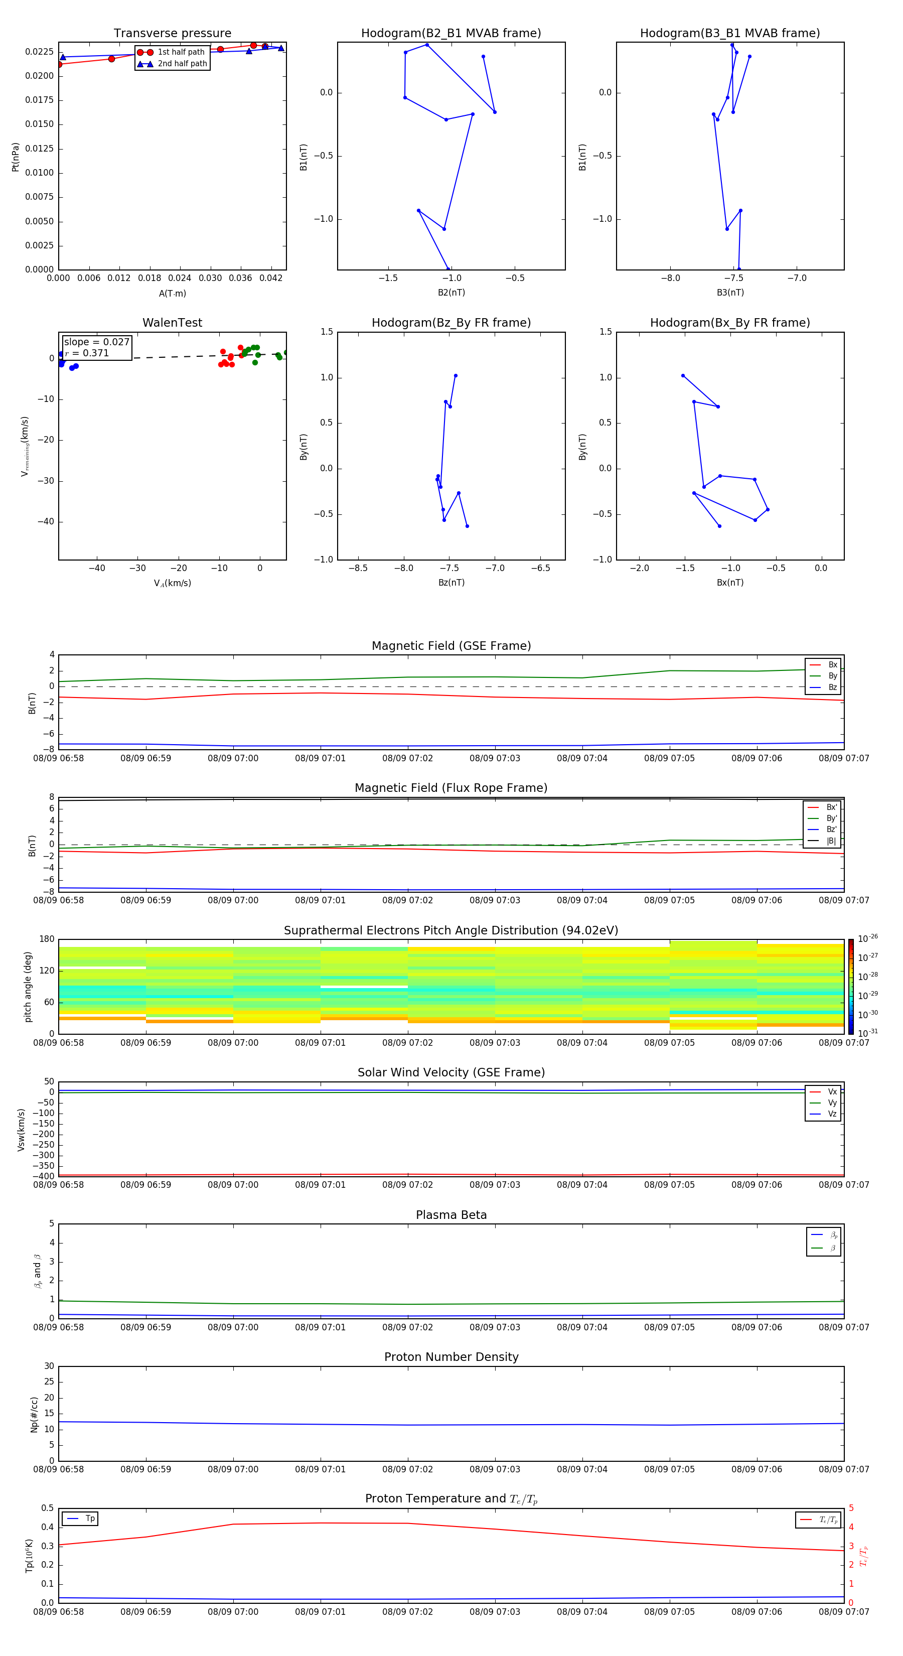
Task: Select the Bz entry in GSE field legend
Action: 823,687
